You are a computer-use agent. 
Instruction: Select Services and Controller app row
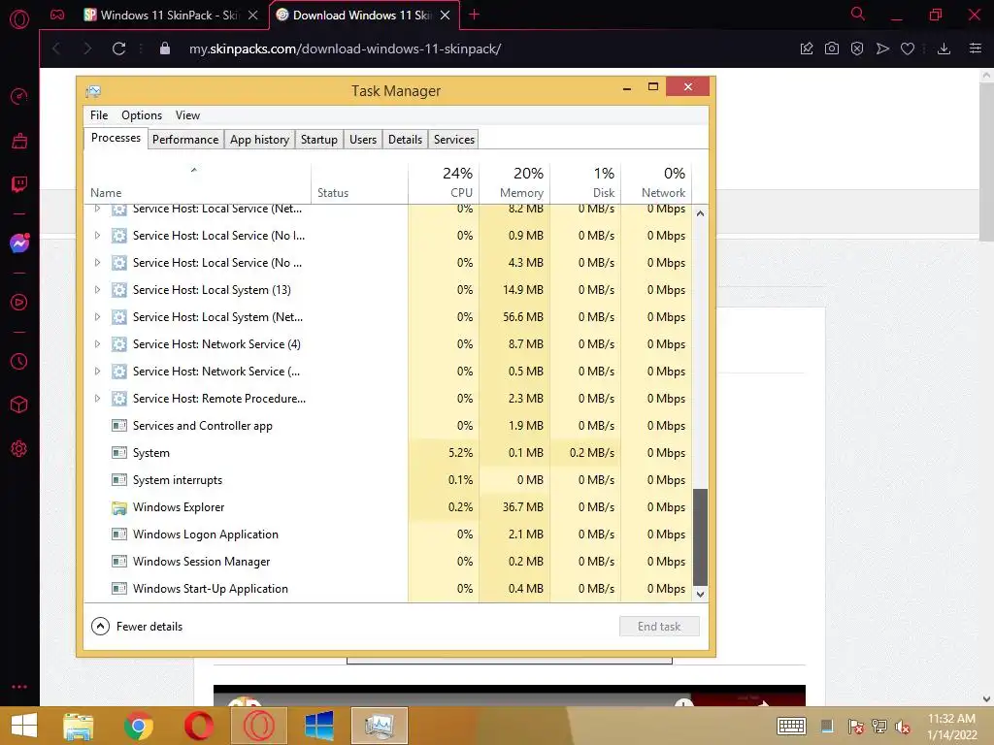388,426
